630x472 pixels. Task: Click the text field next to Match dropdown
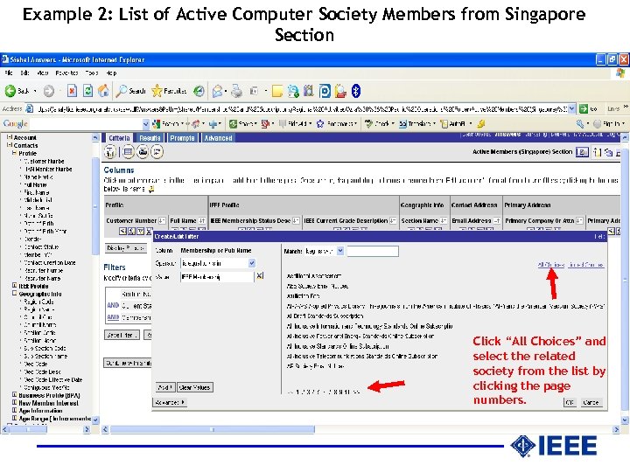(x=373, y=251)
